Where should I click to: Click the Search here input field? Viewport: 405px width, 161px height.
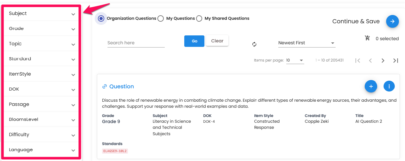point(136,43)
